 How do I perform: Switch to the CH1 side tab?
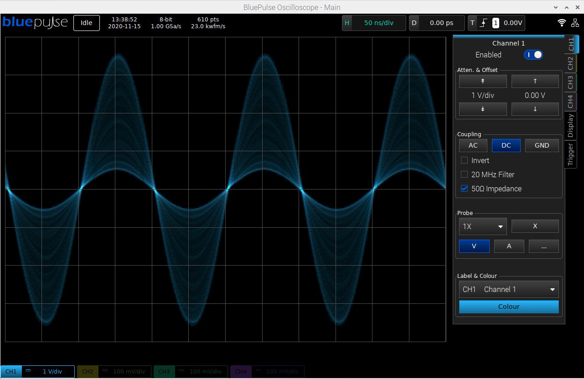point(571,44)
